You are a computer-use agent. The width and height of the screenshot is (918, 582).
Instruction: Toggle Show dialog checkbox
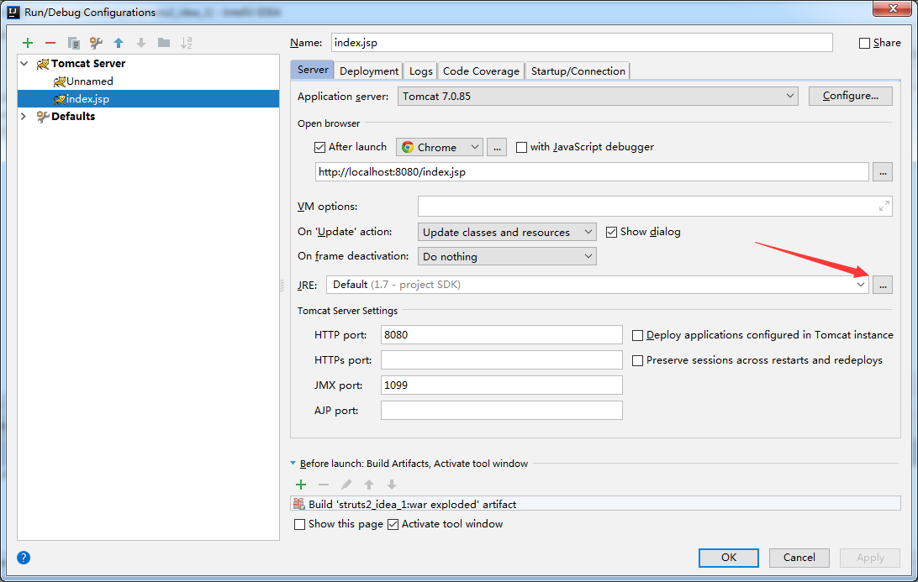(611, 233)
